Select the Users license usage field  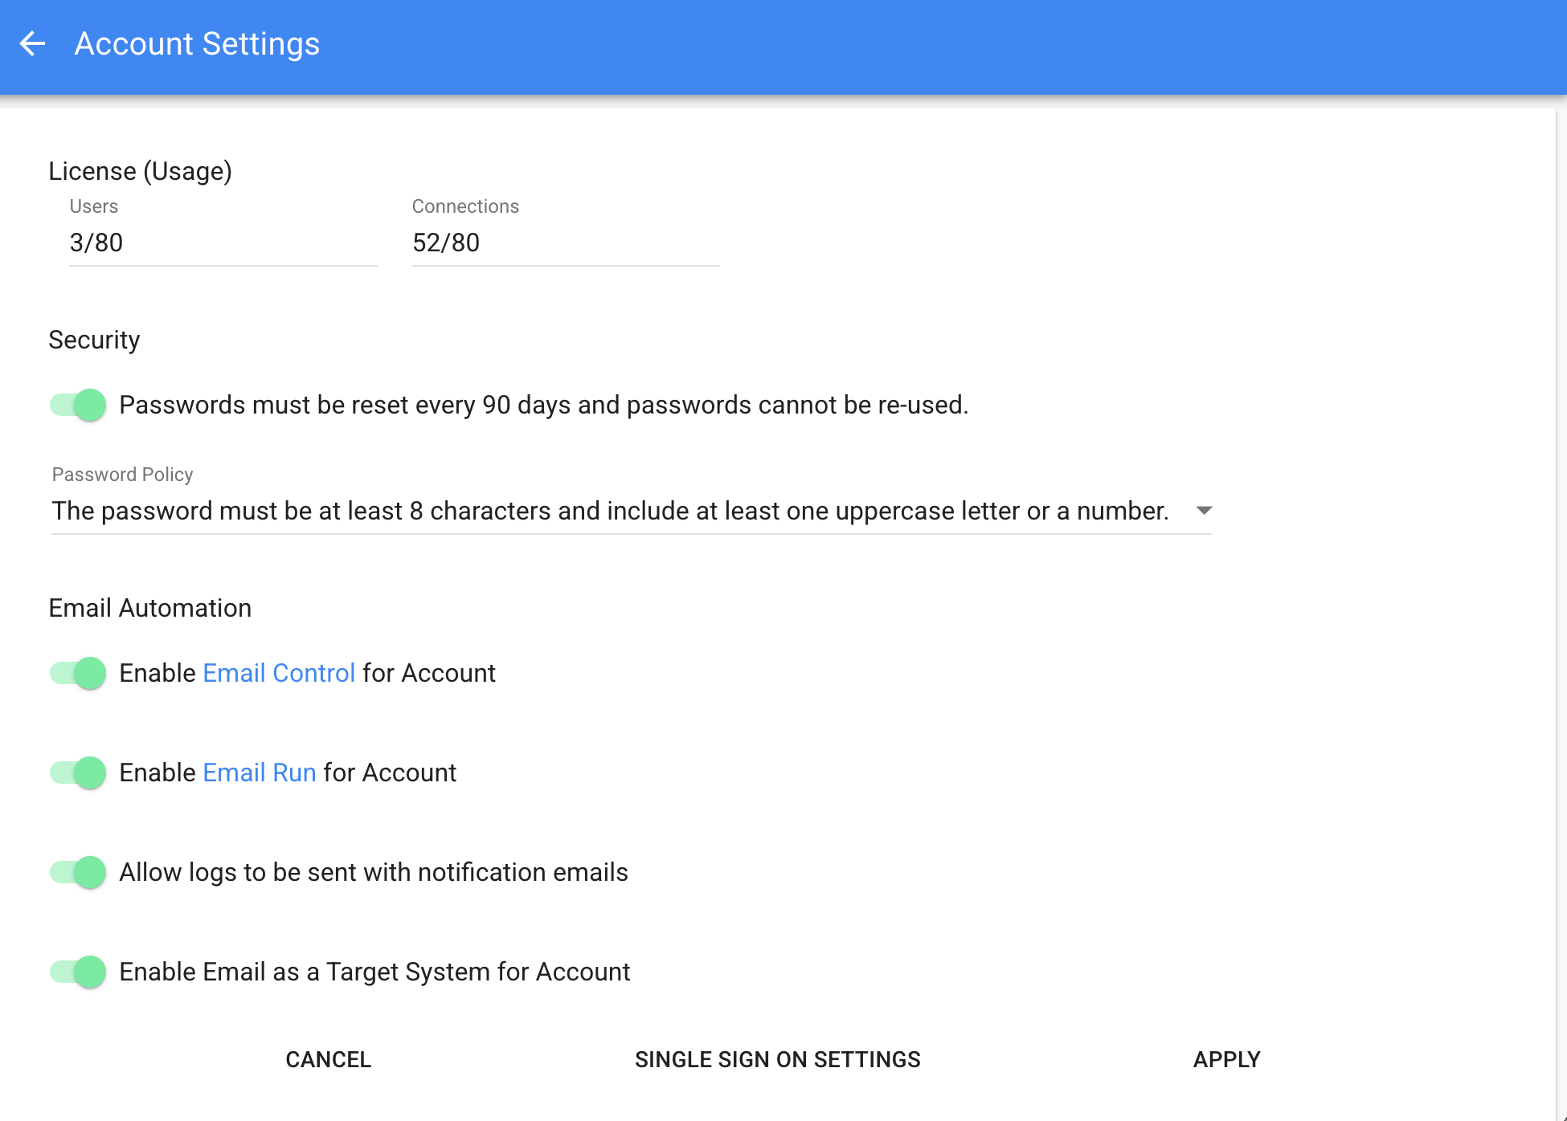click(223, 243)
